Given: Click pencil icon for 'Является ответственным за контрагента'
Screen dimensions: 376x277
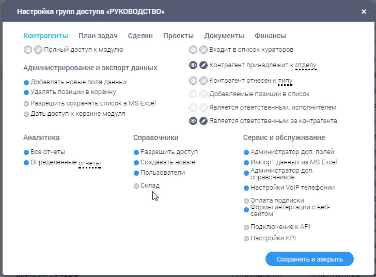Looking at the screenshot, I should coord(203,121).
